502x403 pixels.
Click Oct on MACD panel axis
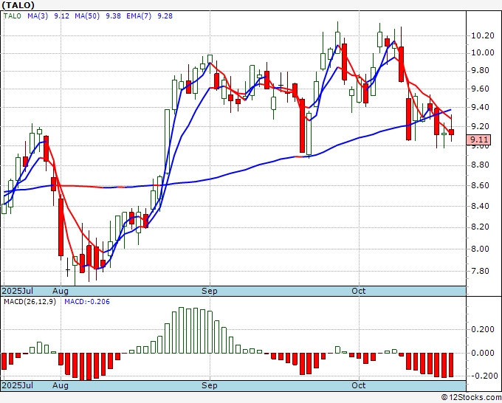[358, 385]
